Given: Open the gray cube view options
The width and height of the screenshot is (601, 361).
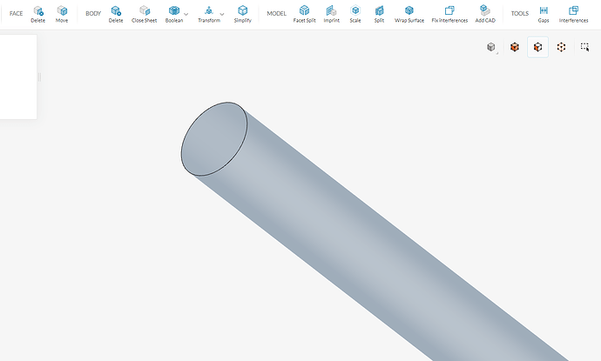Looking at the screenshot, I should (491, 47).
